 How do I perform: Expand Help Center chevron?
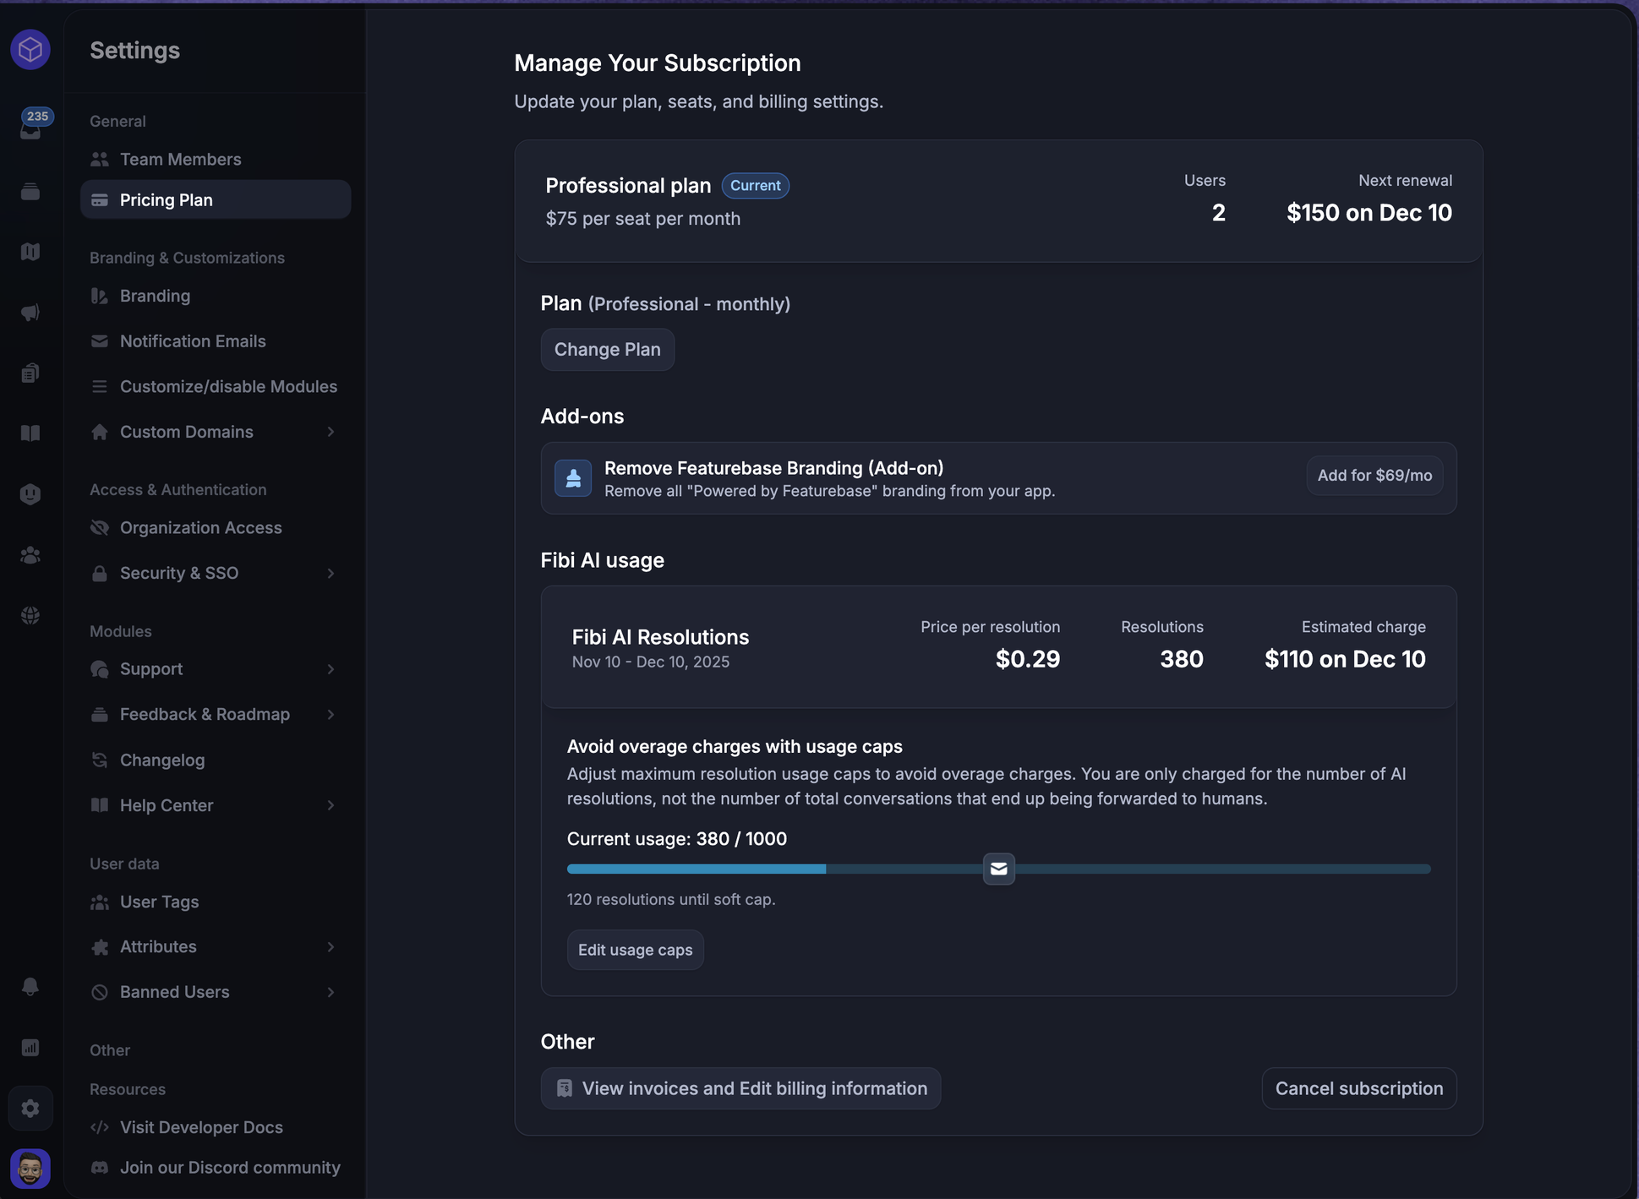click(331, 805)
